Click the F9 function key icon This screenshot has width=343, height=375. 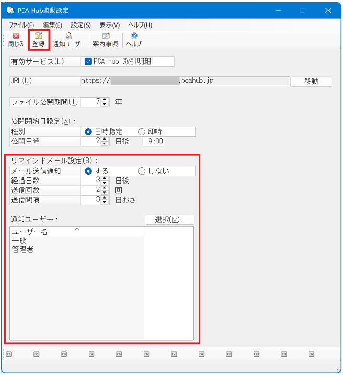point(229,354)
